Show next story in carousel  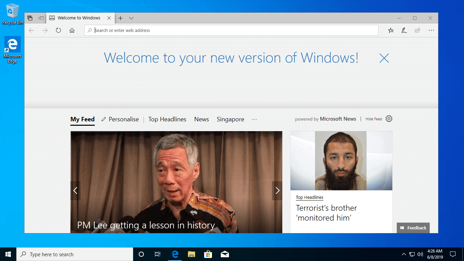coord(277,191)
